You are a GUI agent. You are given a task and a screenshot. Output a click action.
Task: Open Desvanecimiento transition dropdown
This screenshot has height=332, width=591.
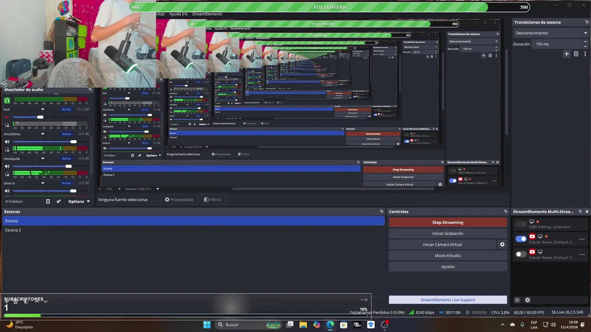[551, 33]
